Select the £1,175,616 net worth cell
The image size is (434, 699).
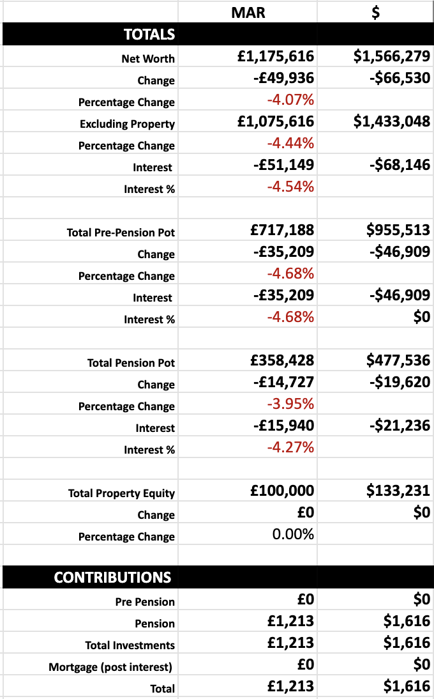coord(276,56)
